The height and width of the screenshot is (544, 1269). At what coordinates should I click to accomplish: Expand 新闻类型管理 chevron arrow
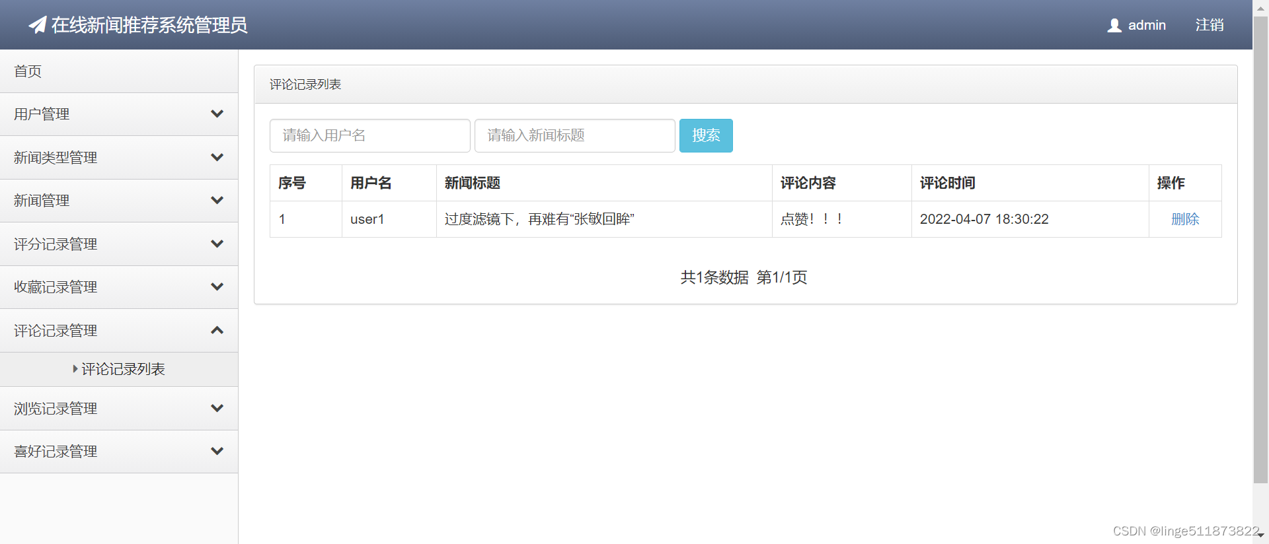pos(217,157)
